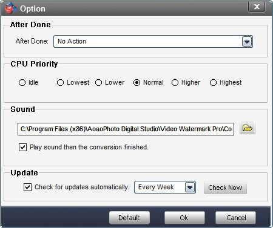Select the Higher CPU priority
273x228 pixels.
click(x=175, y=82)
